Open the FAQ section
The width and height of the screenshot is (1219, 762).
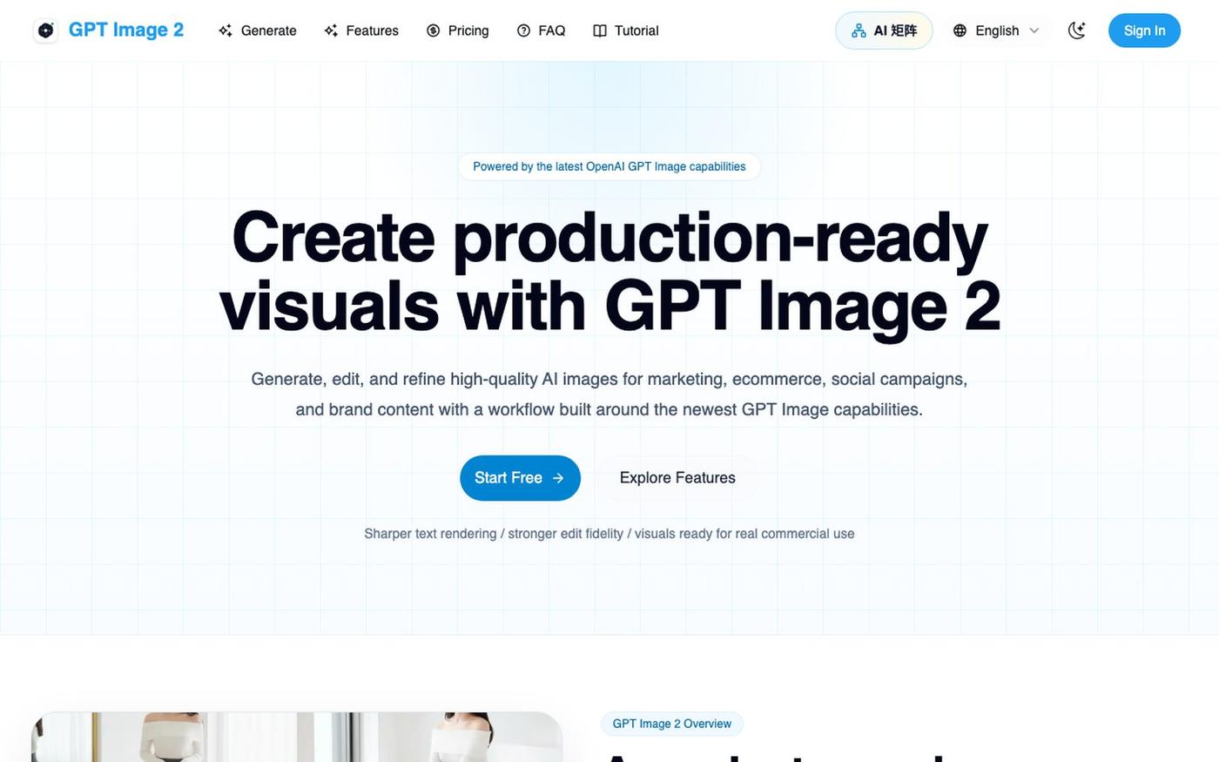click(541, 30)
